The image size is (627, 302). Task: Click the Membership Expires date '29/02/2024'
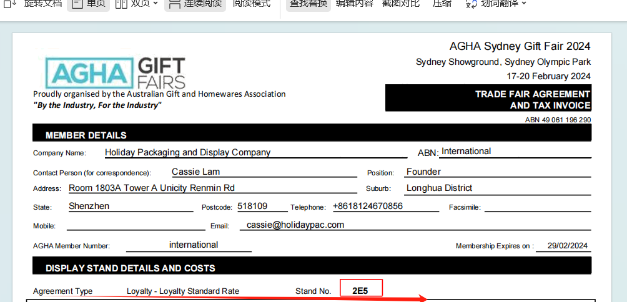pos(568,245)
